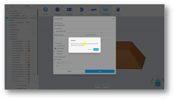Click the Random Seed input field
The image size is (175, 100).
pos(69,38)
